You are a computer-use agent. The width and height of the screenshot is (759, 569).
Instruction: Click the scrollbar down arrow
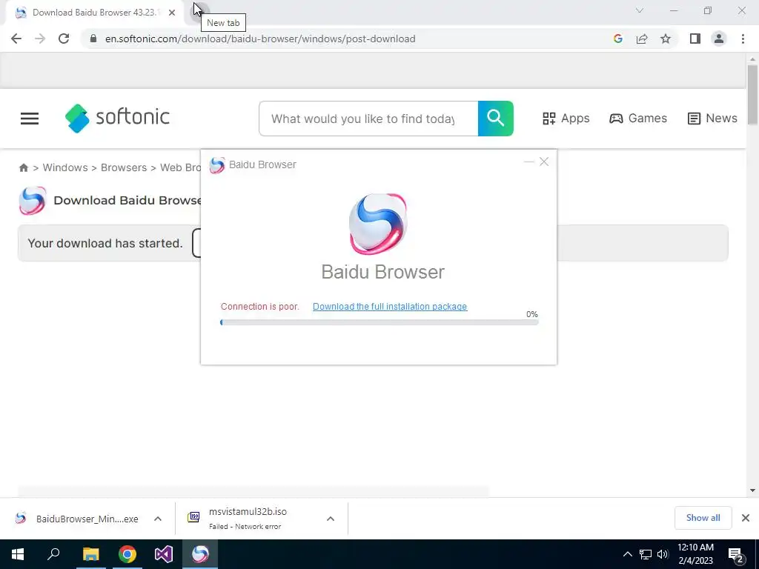pos(752,490)
